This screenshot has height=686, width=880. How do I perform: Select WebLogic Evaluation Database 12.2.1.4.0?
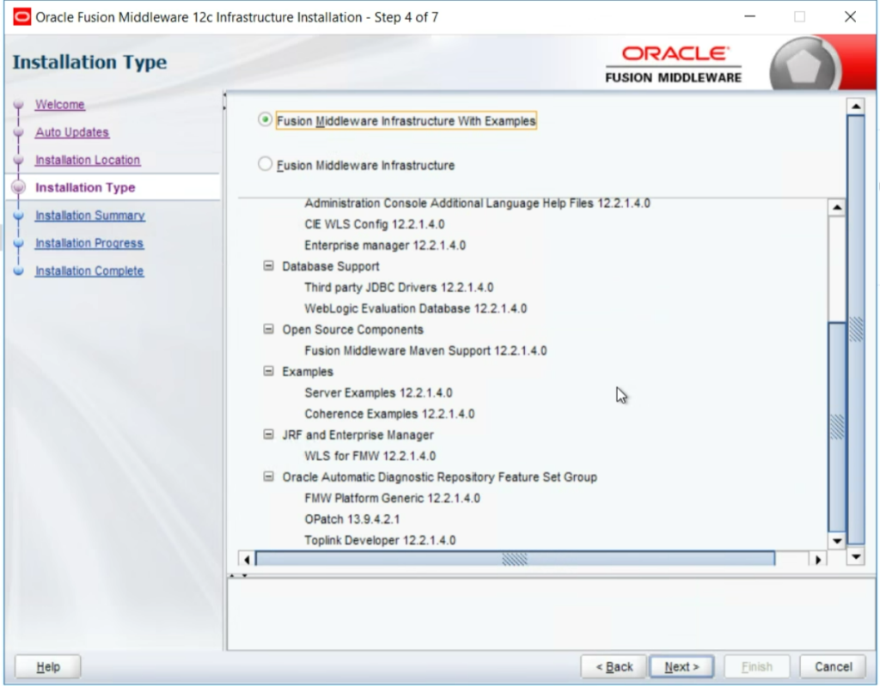click(415, 308)
